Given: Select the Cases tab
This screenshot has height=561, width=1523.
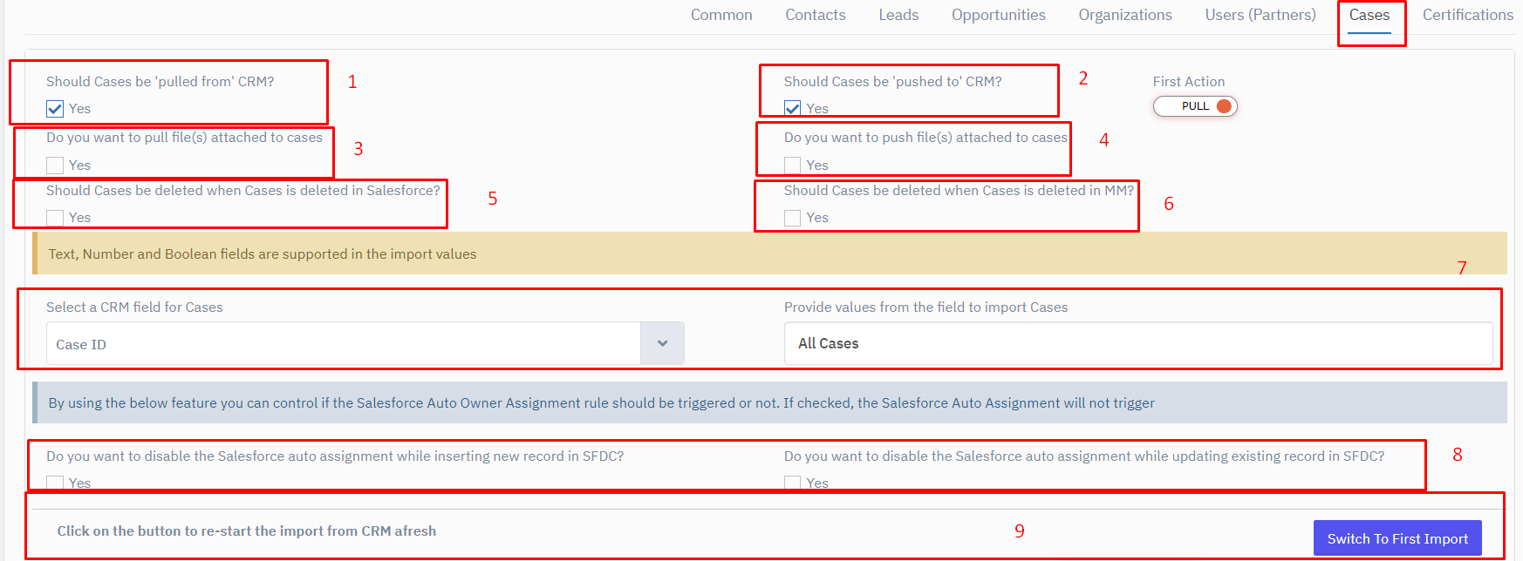Looking at the screenshot, I should tap(1369, 15).
